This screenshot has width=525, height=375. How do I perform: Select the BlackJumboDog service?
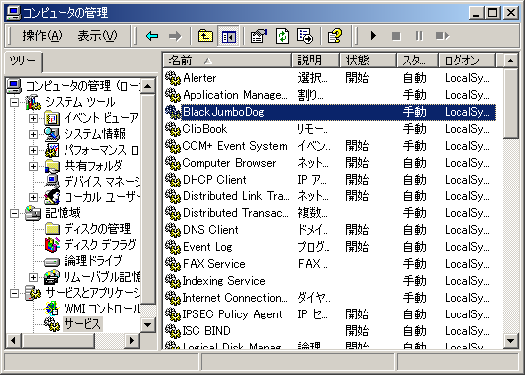pyautogui.click(x=329, y=112)
